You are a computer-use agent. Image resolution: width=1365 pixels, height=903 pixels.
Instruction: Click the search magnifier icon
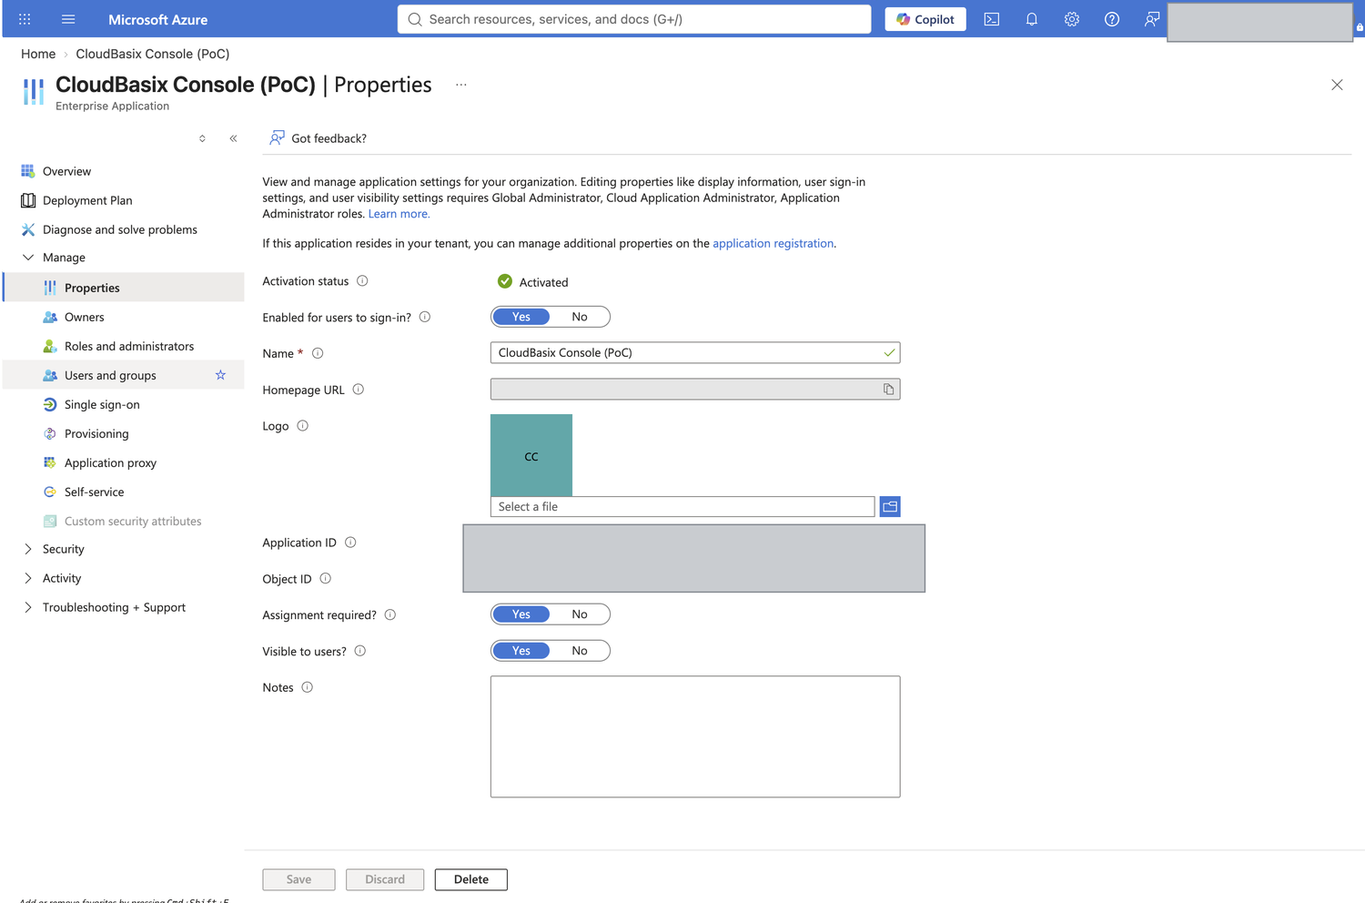click(x=415, y=19)
